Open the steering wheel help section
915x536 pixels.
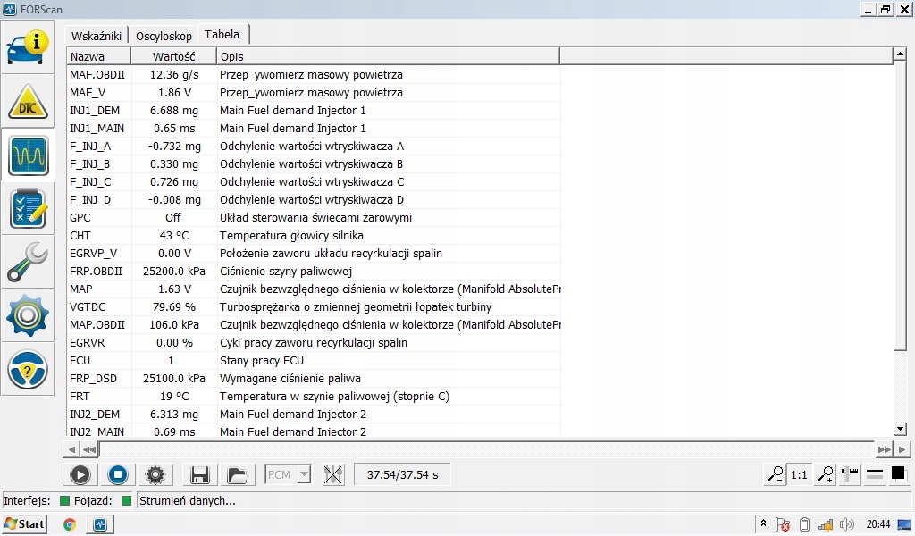click(x=28, y=369)
